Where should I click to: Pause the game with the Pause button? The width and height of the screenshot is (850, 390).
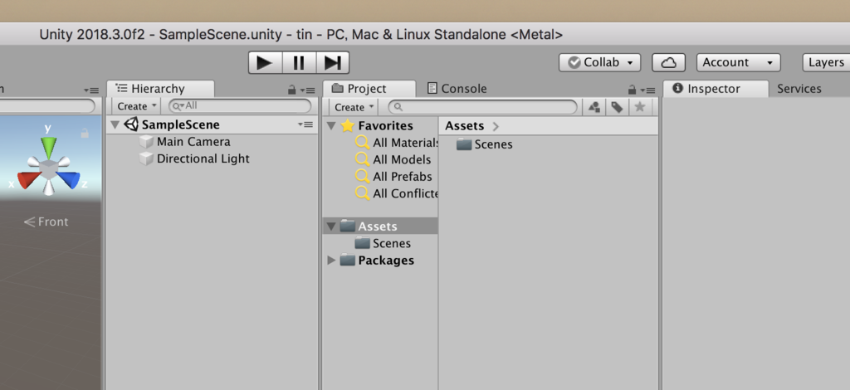(299, 63)
